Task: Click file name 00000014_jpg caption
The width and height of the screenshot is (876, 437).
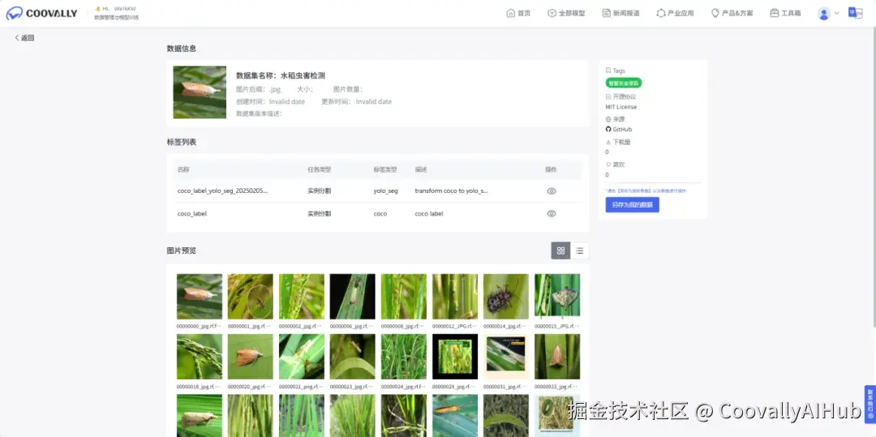Action: point(506,326)
